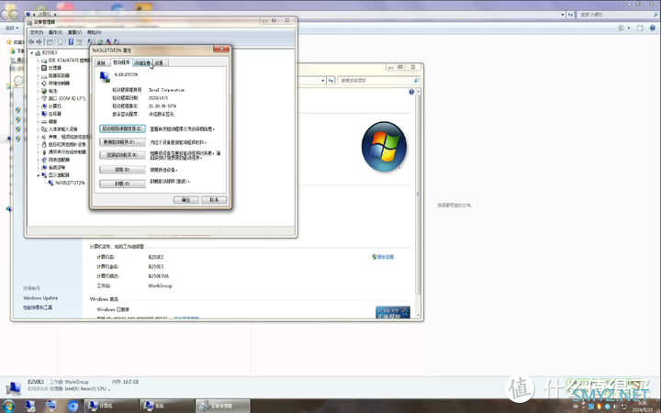The width and height of the screenshot is (661, 413).
Task: Click the 处理器 processor icon in device tree
Action: click(x=44, y=68)
